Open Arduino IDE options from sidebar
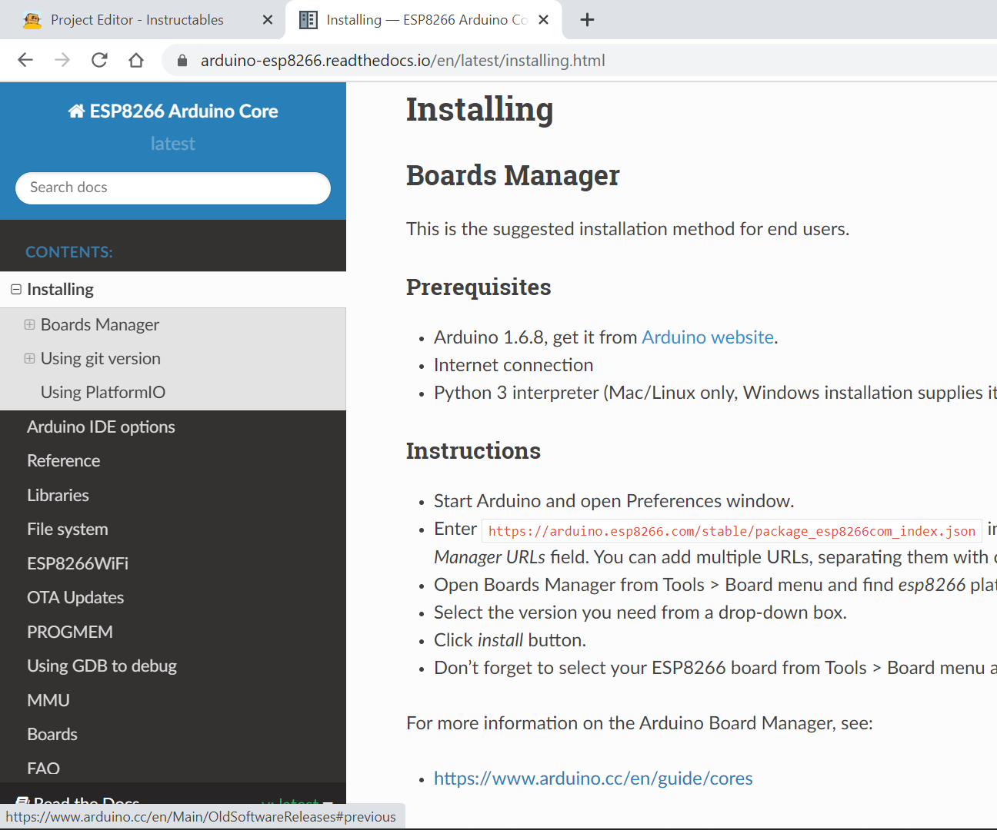Screen dimensions: 997x830 click(101, 427)
